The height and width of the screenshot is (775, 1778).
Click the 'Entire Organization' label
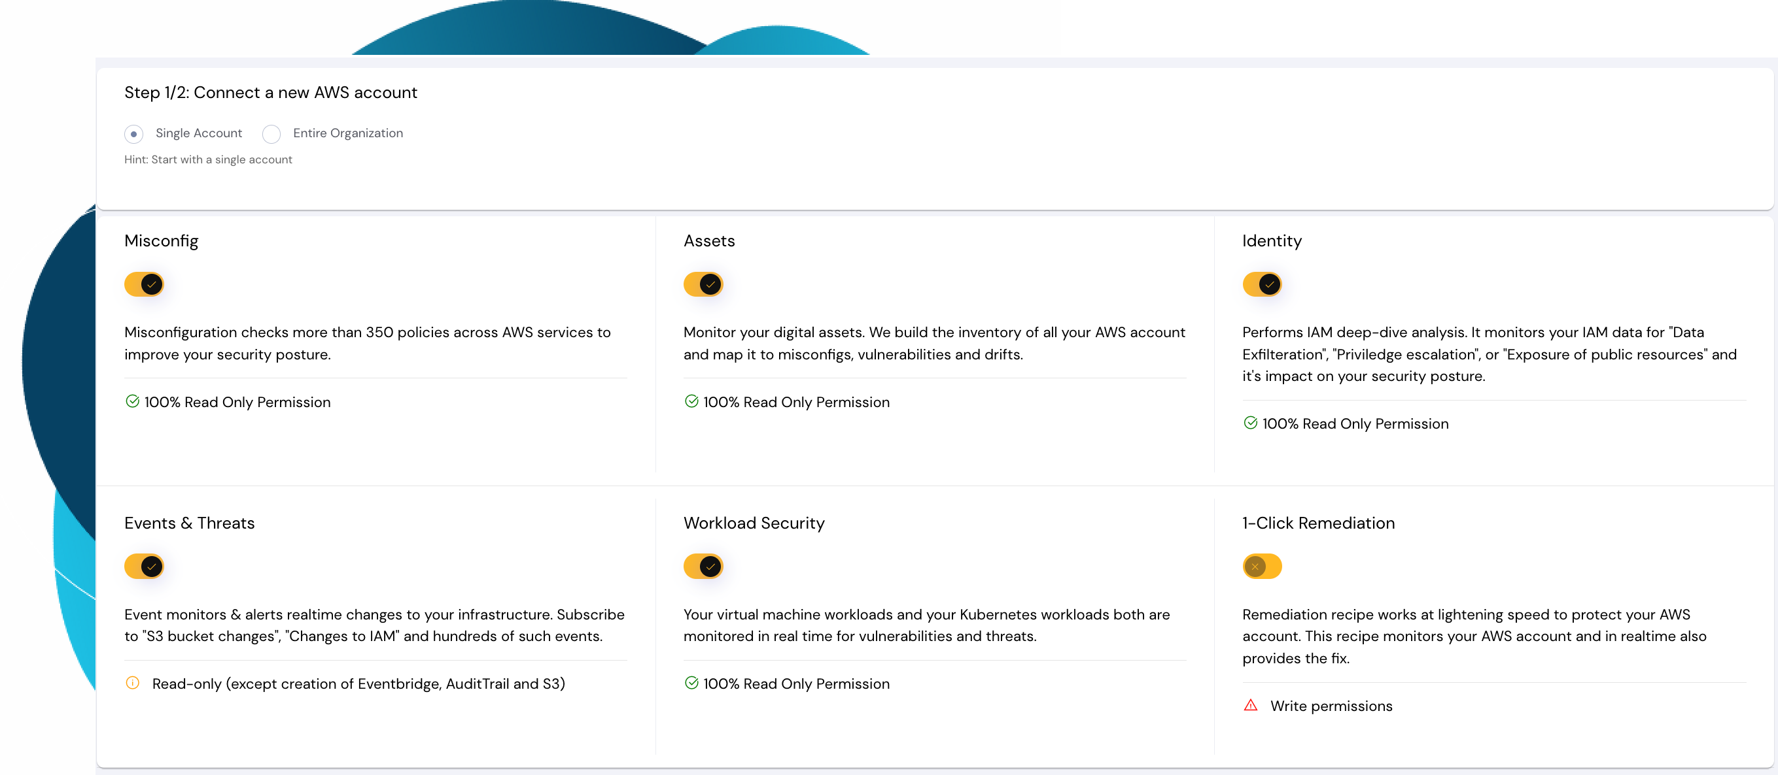pos(348,133)
